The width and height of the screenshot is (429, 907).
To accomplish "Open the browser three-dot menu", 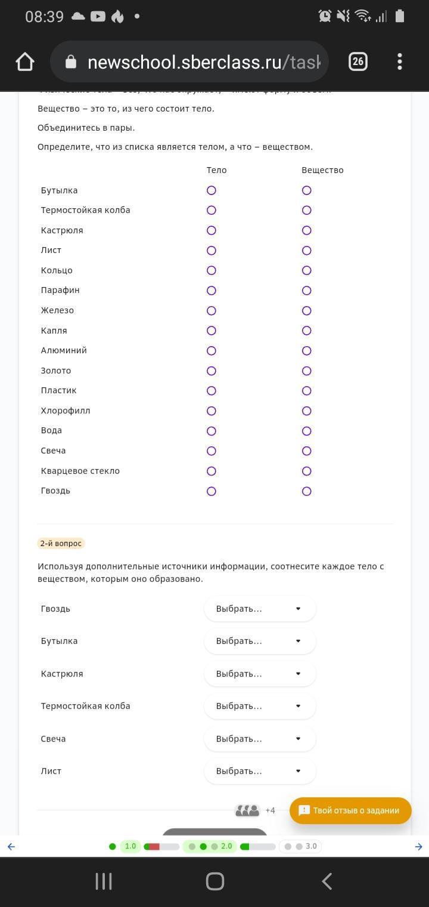I will 399,61.
